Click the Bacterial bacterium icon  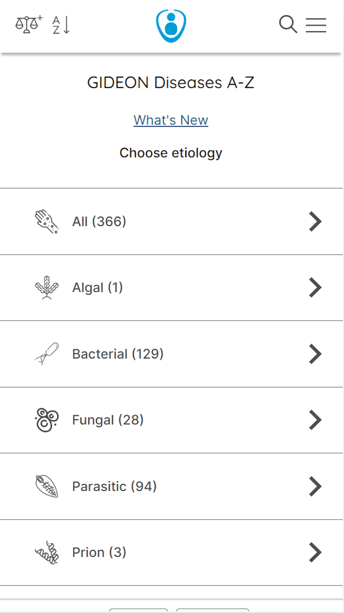(47, 354)
